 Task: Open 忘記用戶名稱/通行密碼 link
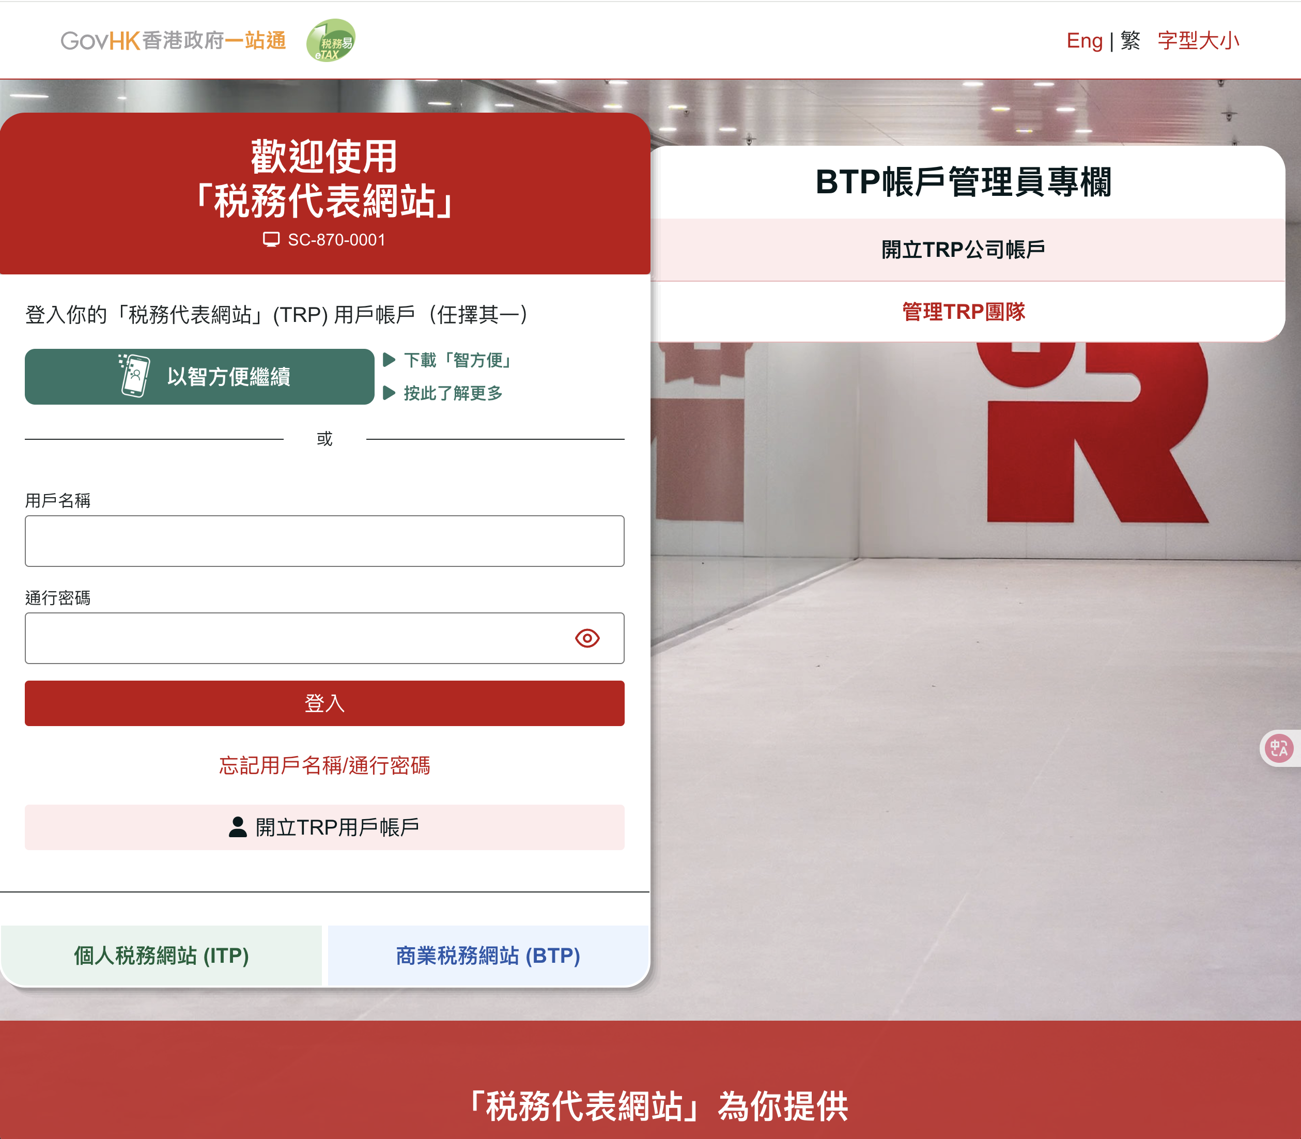[x=324, y=765]
